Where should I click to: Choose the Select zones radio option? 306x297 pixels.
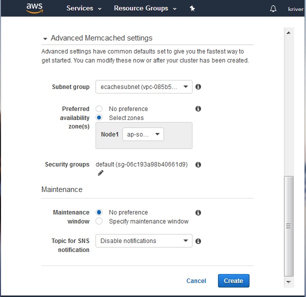point(99,118)
